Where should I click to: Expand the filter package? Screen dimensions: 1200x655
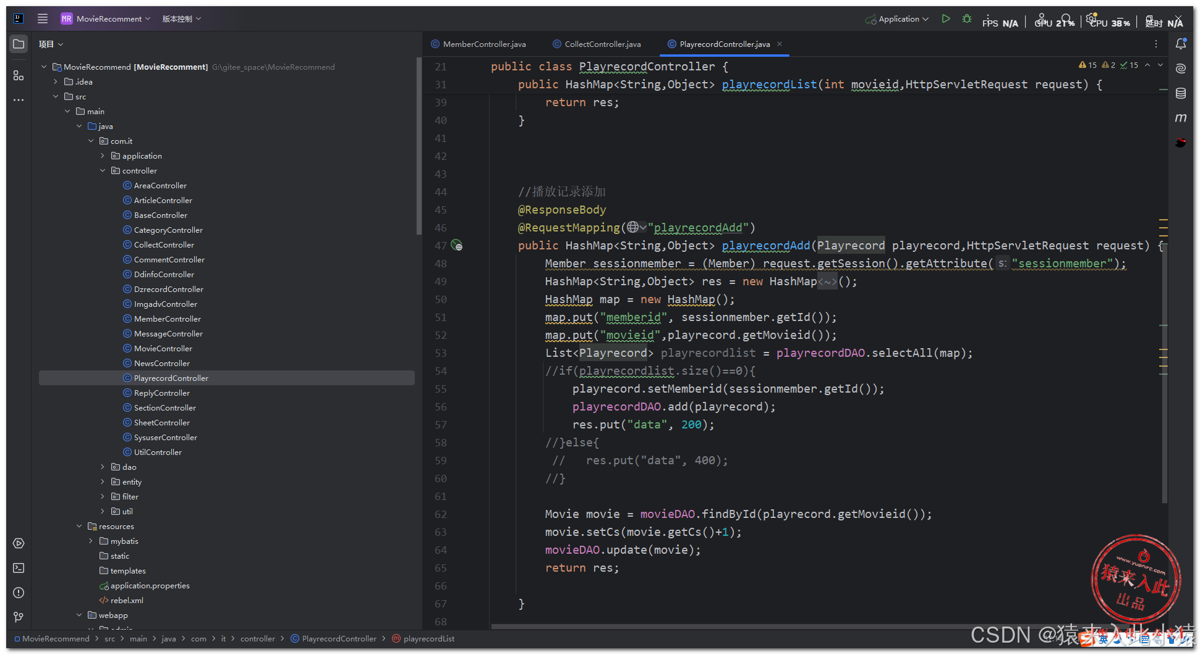[103, 496]
